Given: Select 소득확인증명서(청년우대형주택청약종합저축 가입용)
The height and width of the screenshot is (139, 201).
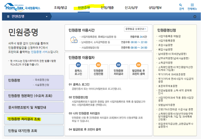Looking at the screenshot, I should 175,117.
